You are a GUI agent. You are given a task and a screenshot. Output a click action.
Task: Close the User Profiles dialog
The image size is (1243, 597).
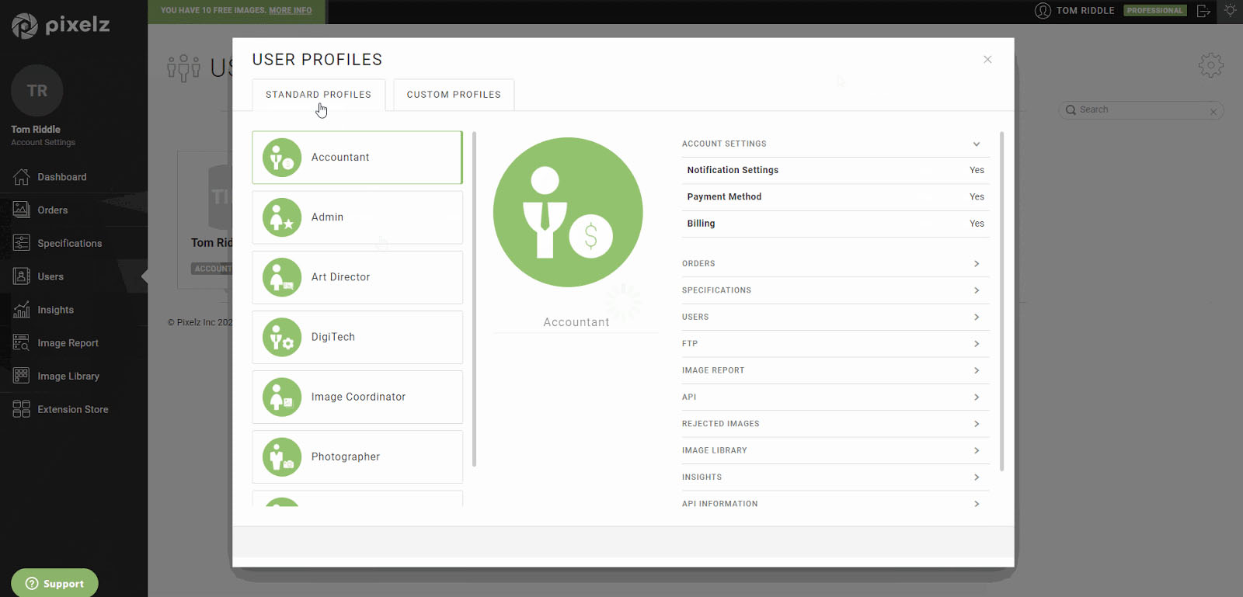987,59
